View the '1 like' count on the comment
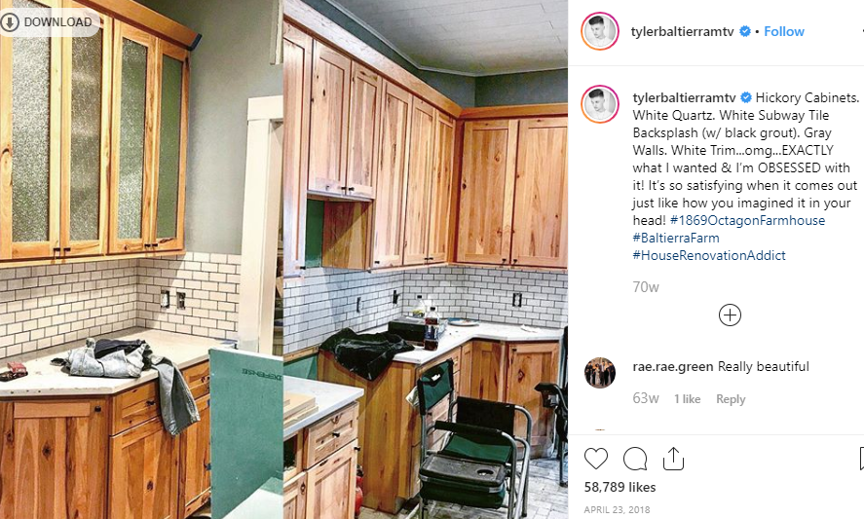The width and height of the screenshot is (864, 519). 687,399
